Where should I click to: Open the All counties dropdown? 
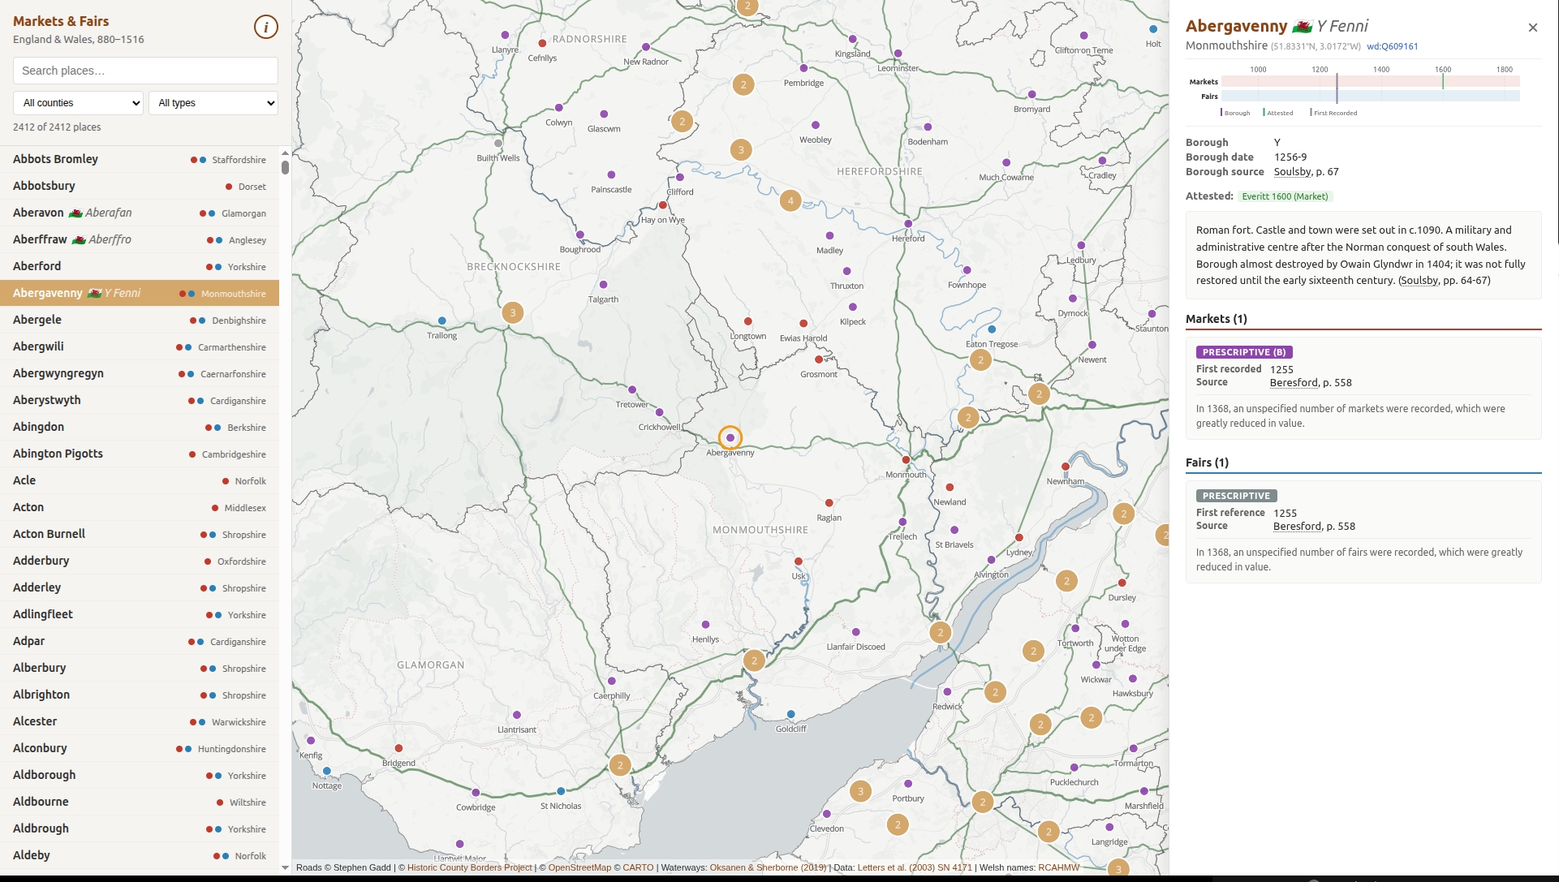click(79, 103)
